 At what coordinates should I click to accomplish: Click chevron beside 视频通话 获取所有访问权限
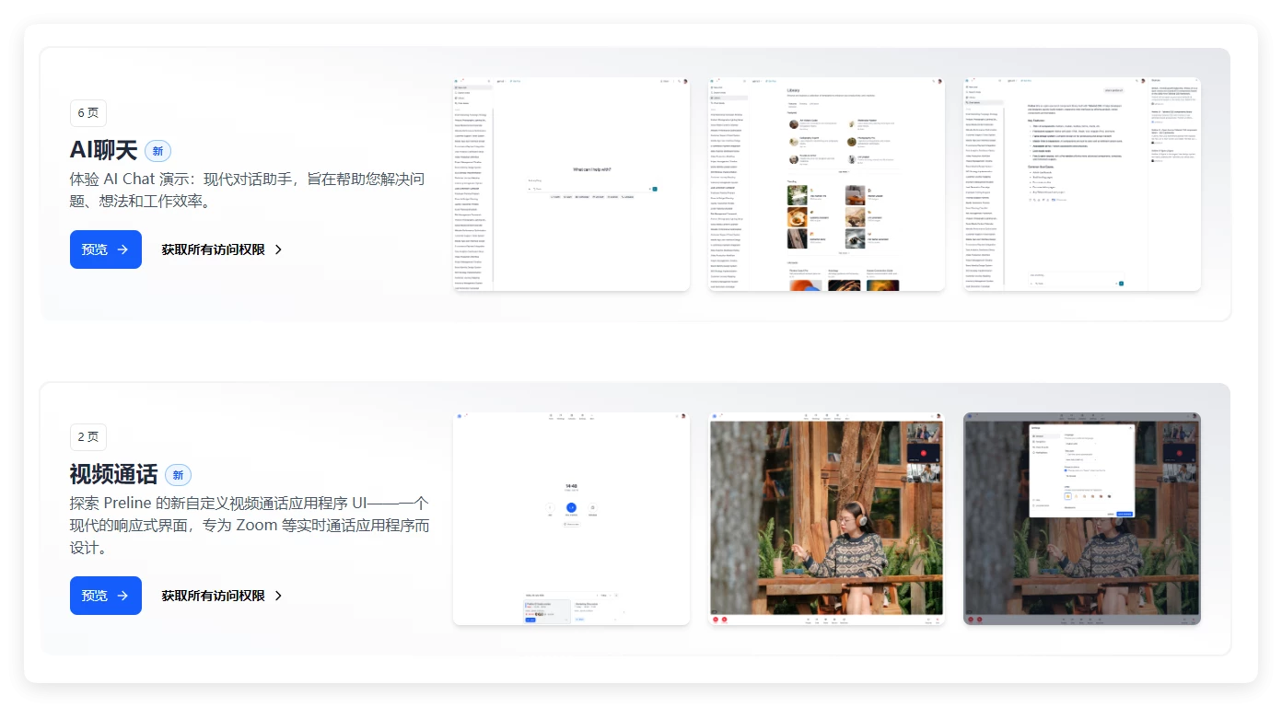pos(278,596)
